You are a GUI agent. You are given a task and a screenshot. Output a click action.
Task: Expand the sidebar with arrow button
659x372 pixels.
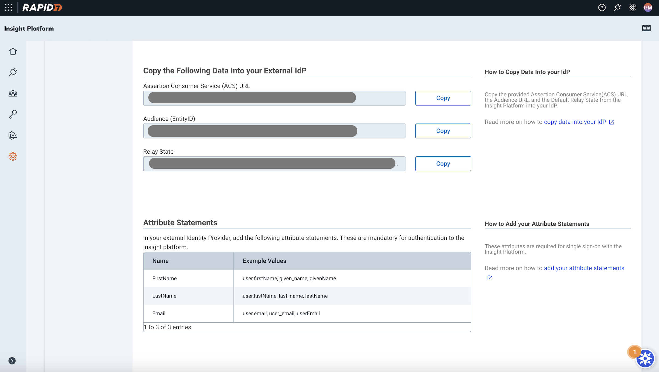pyautogui.click(x=12, y=361)
